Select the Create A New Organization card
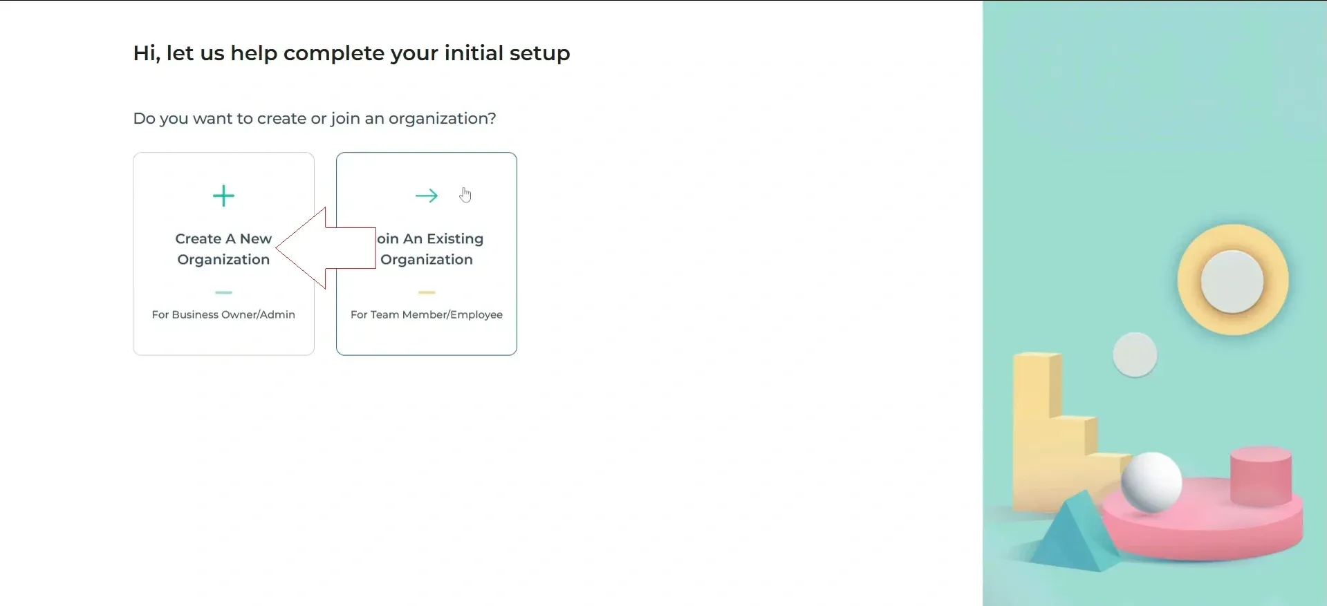Viewport: 1327px width, 606px height. point(223,332)
